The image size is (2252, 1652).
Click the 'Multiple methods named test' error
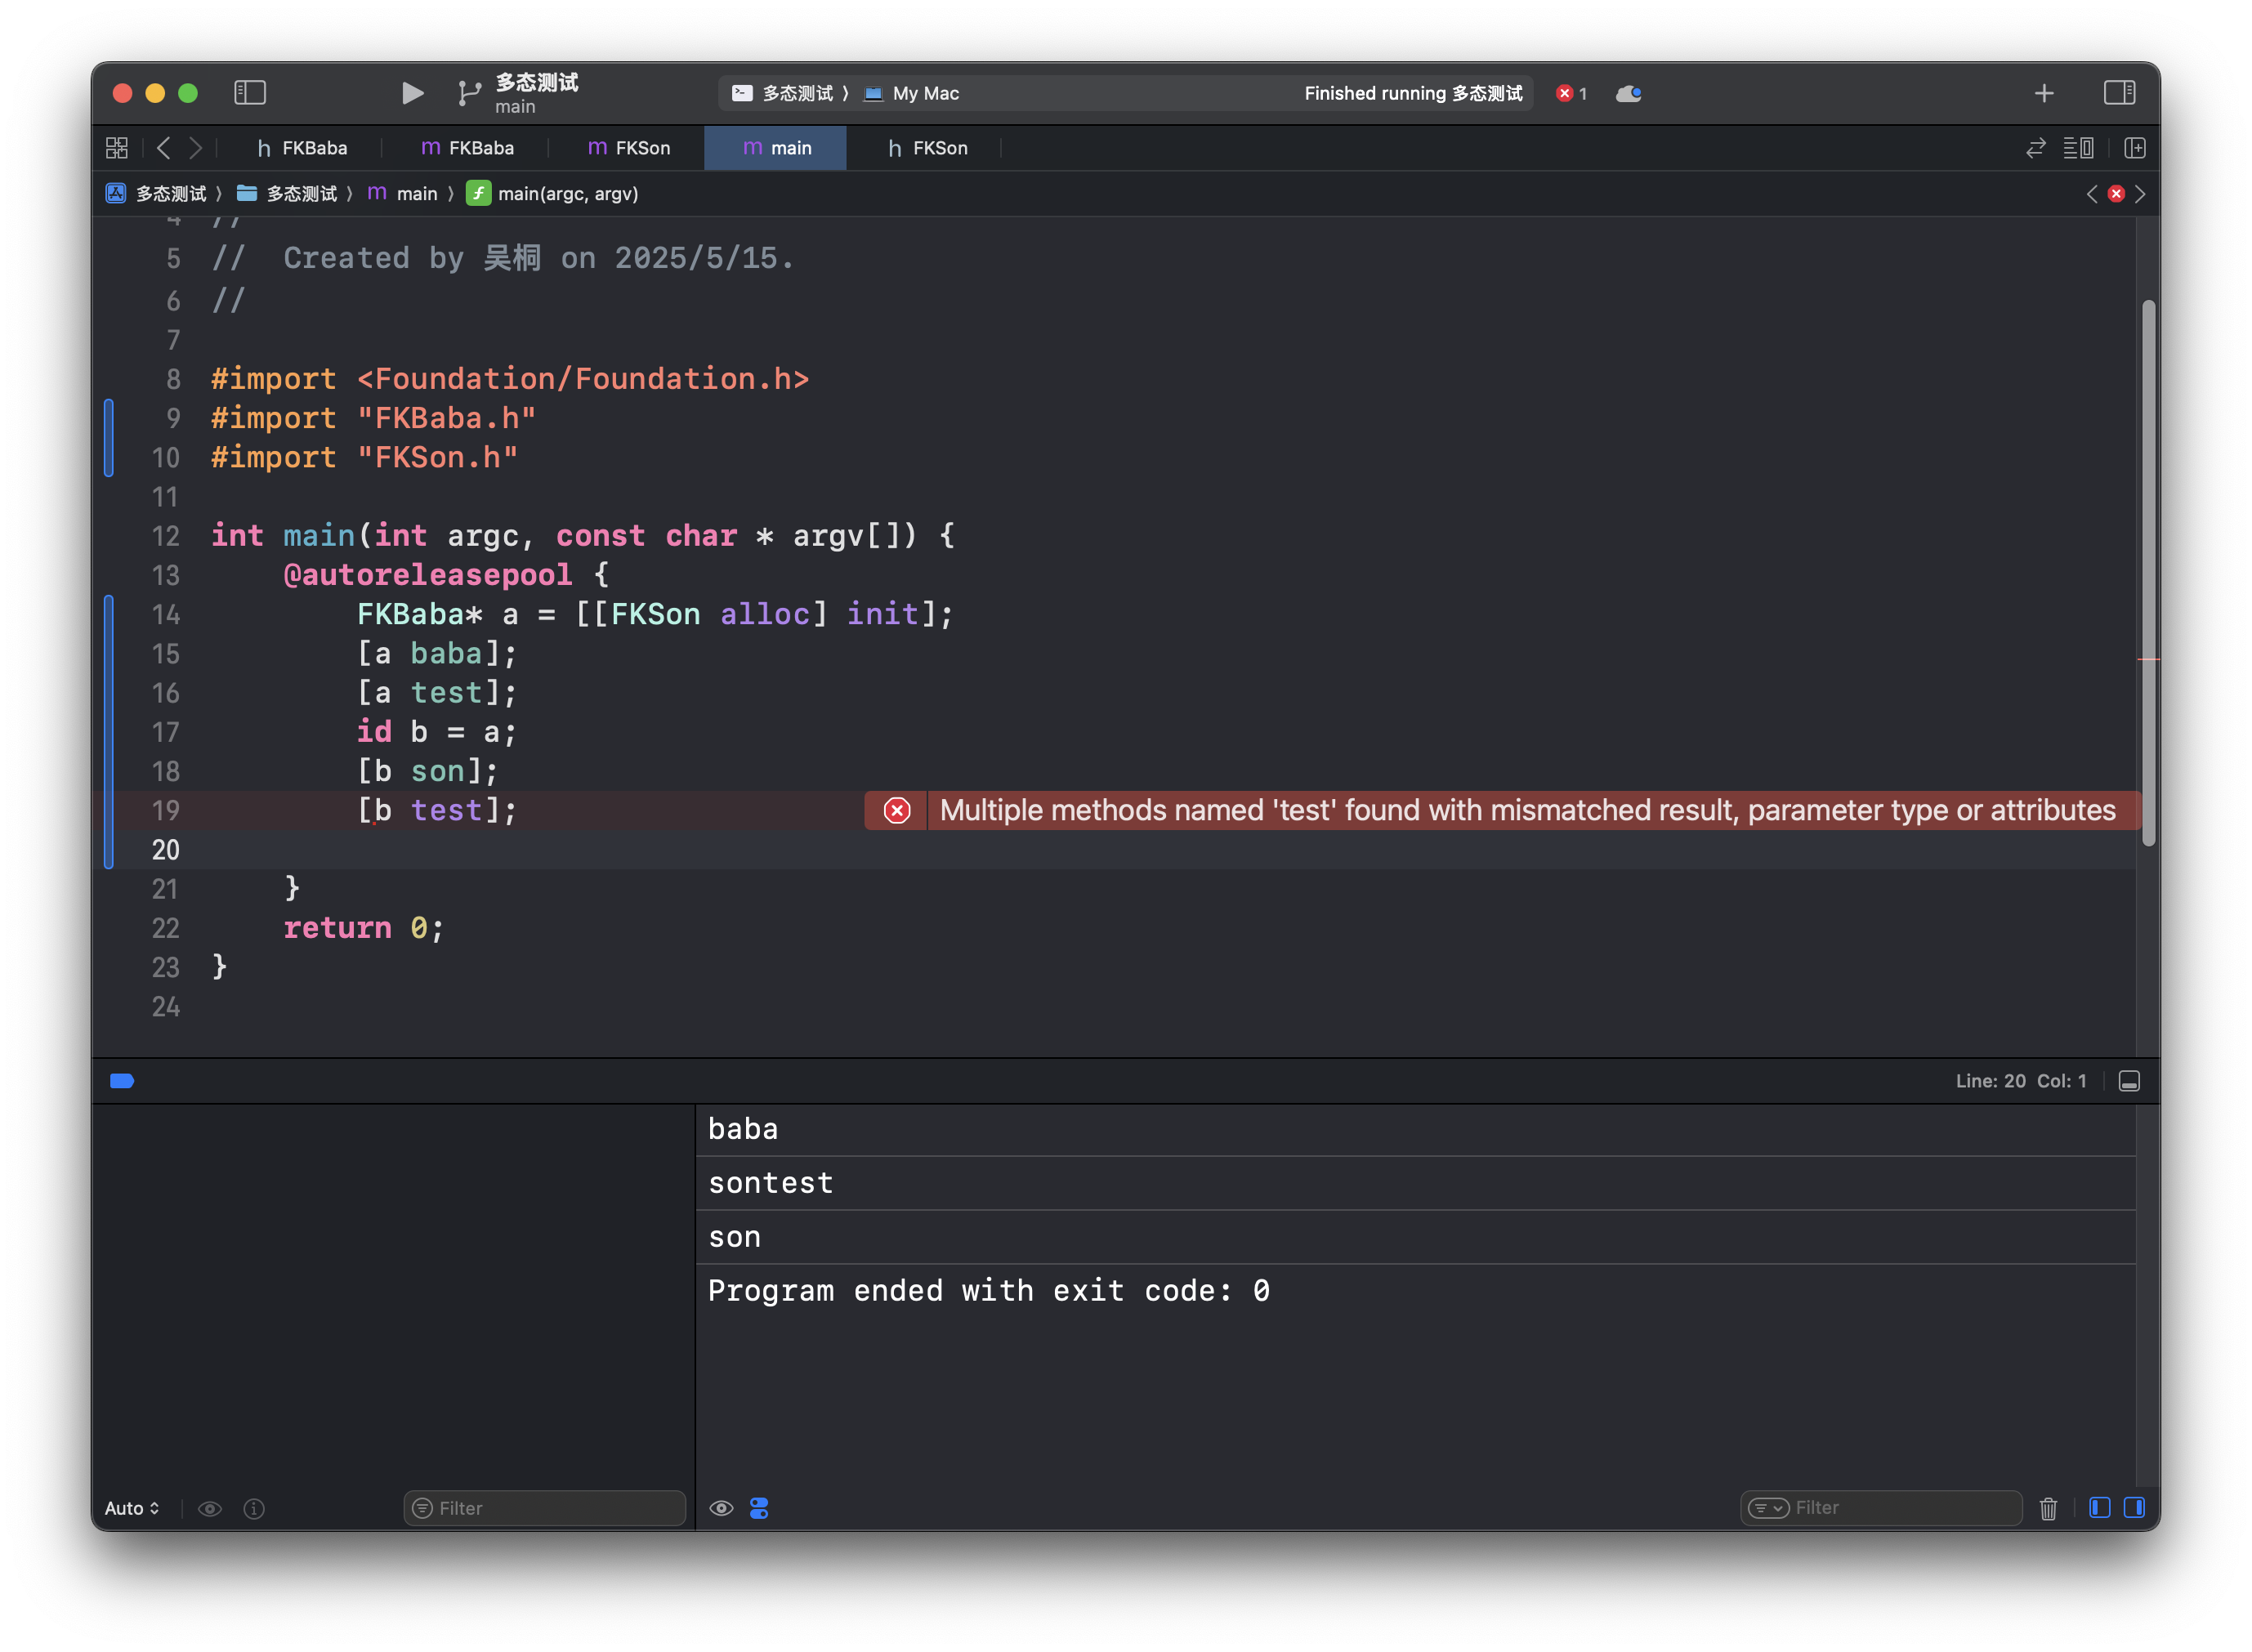point(1526,810)
